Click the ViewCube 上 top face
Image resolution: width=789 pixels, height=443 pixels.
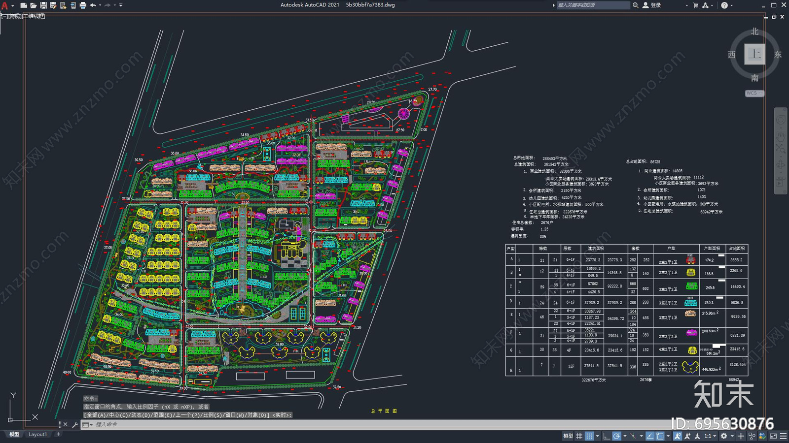coord(754,54)
